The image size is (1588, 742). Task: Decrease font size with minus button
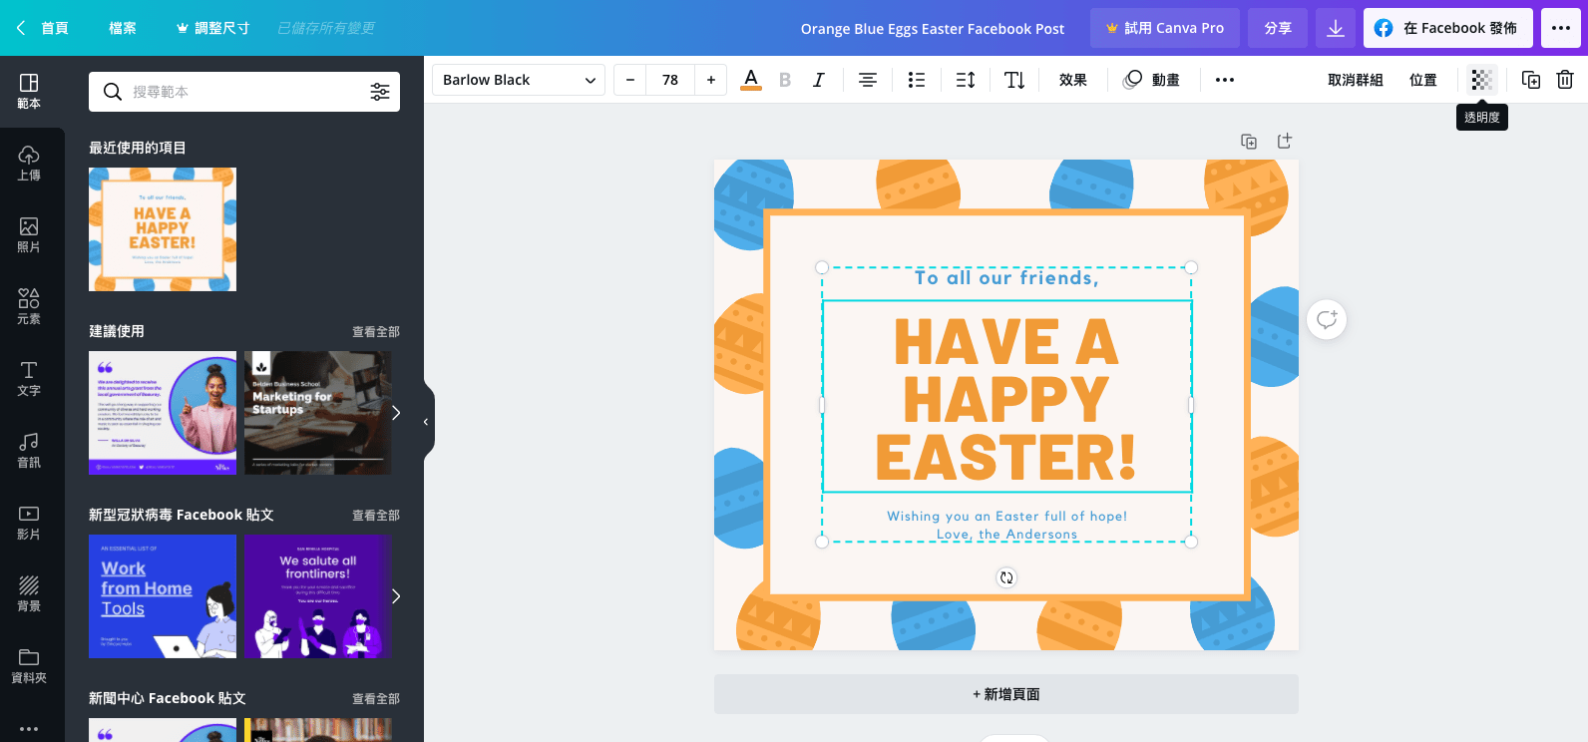point(629,80)
